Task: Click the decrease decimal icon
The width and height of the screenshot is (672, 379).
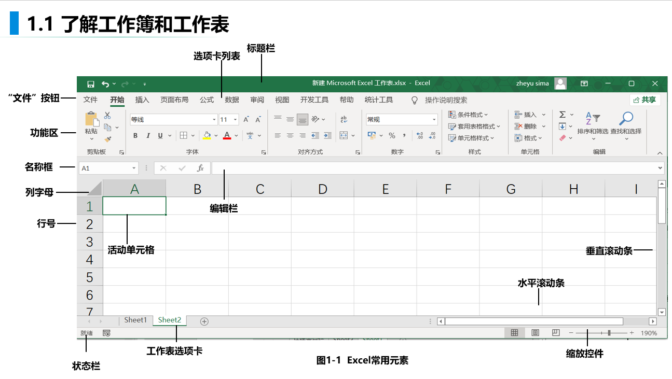Action: pos(432,135)
